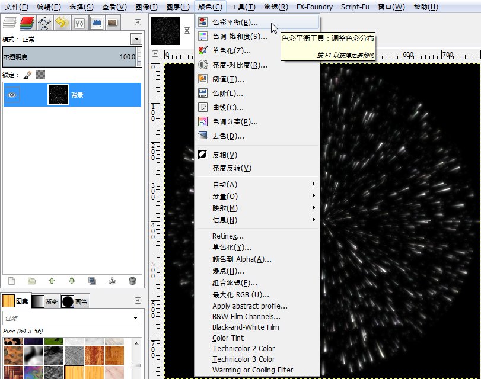481x379 pixels.
Task: Raise the layer with up arrow
Action: (52, 281)
